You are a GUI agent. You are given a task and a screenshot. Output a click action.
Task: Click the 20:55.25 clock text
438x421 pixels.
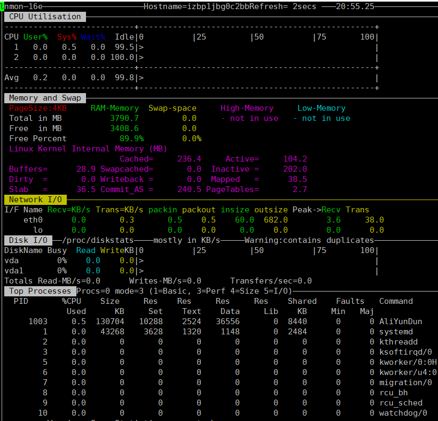tap(355, 6)
